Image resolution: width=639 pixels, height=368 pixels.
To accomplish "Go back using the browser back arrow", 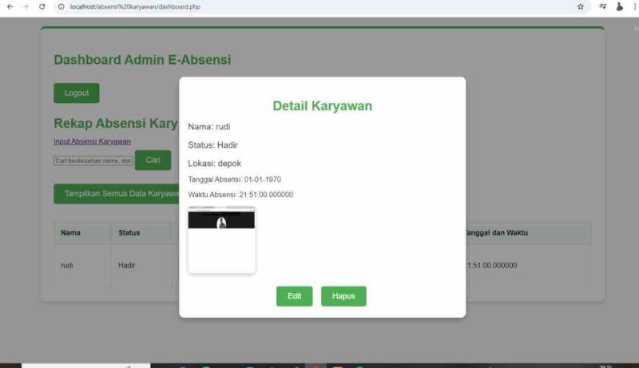I will tap(10, 6).
